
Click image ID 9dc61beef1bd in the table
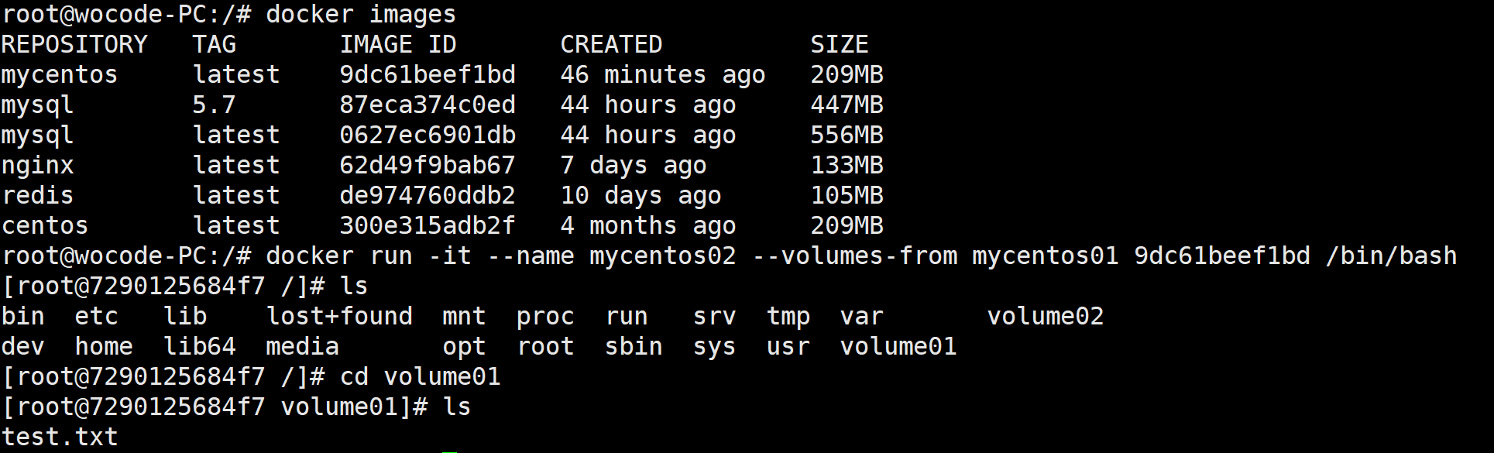pos(428,75)
